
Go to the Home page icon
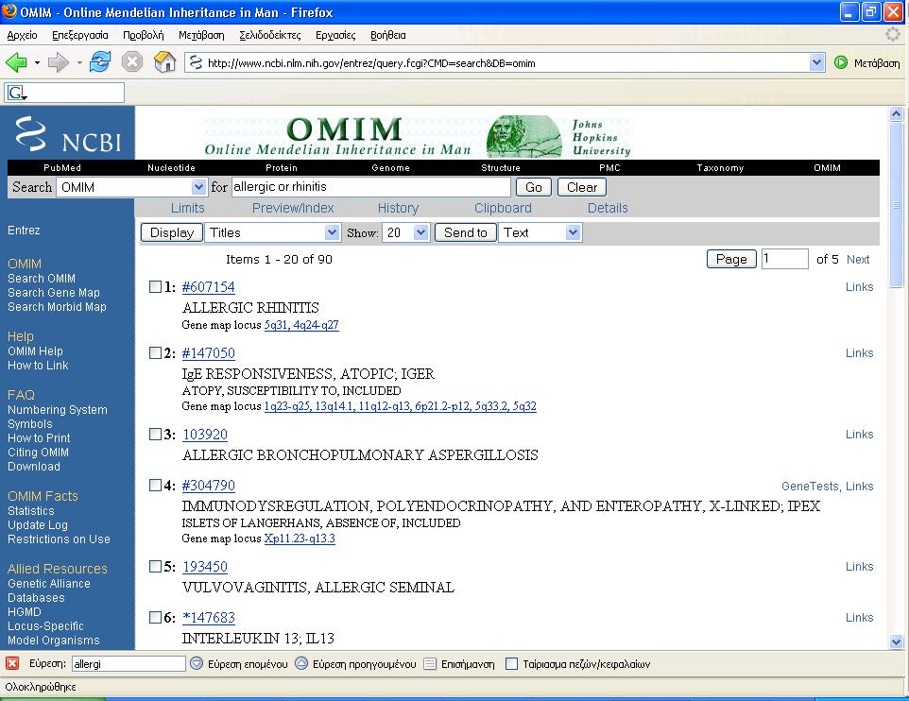[x=164, y=61]
